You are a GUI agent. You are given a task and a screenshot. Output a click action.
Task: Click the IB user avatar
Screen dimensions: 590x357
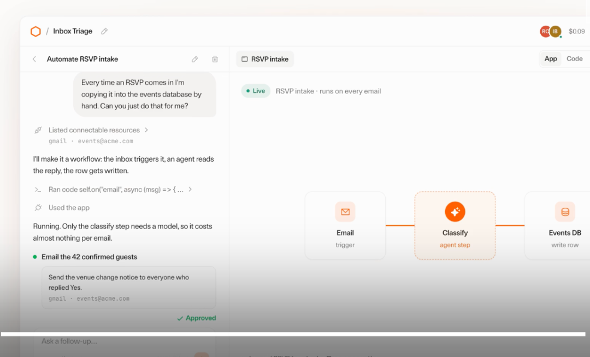tap(556, 31)
